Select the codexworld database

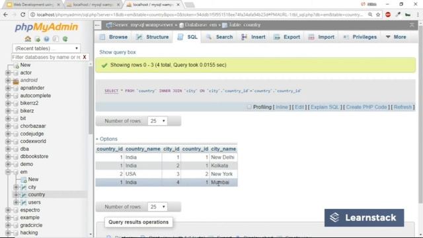pyautogui.click(x=33, y=141)
